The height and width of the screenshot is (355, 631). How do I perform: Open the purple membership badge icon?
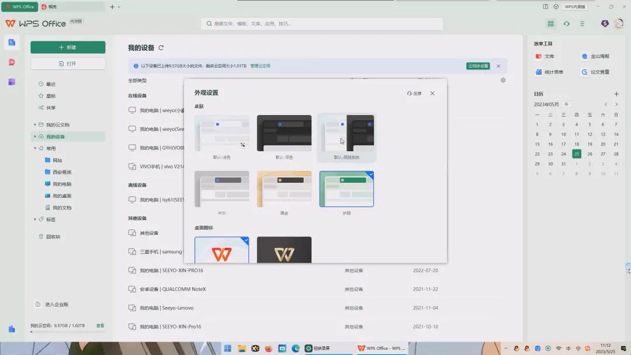pos(605,24)
